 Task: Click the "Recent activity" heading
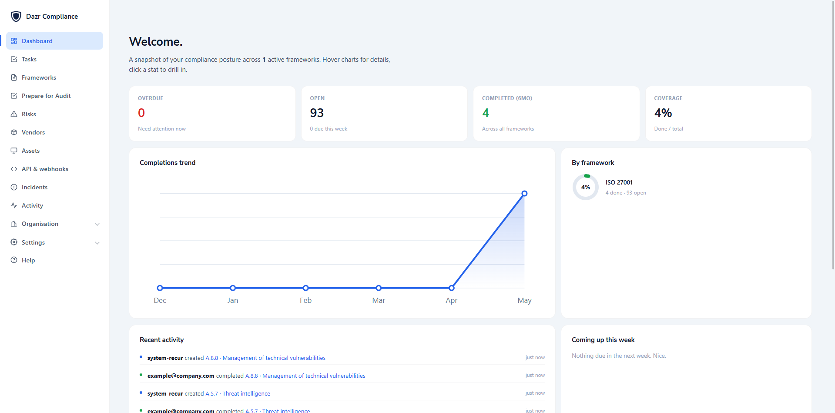[161, 340]
